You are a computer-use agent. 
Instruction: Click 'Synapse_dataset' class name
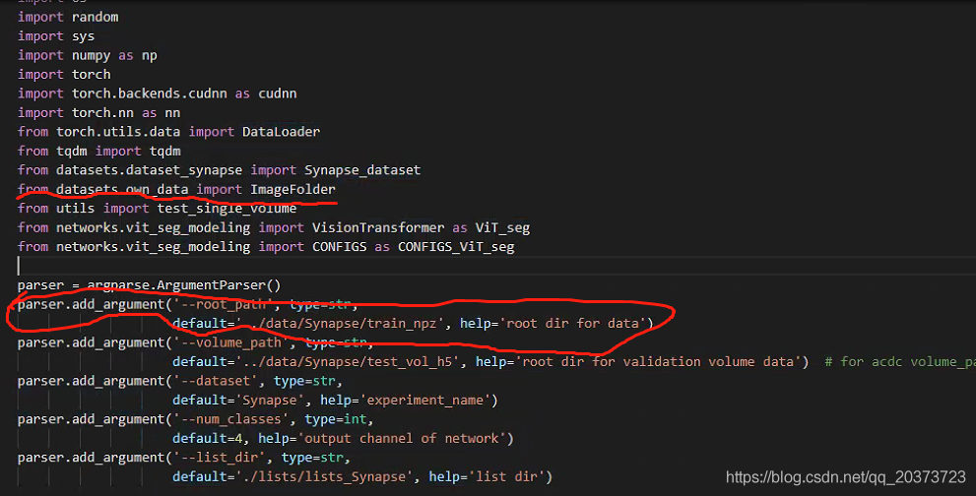click(362, 170)
